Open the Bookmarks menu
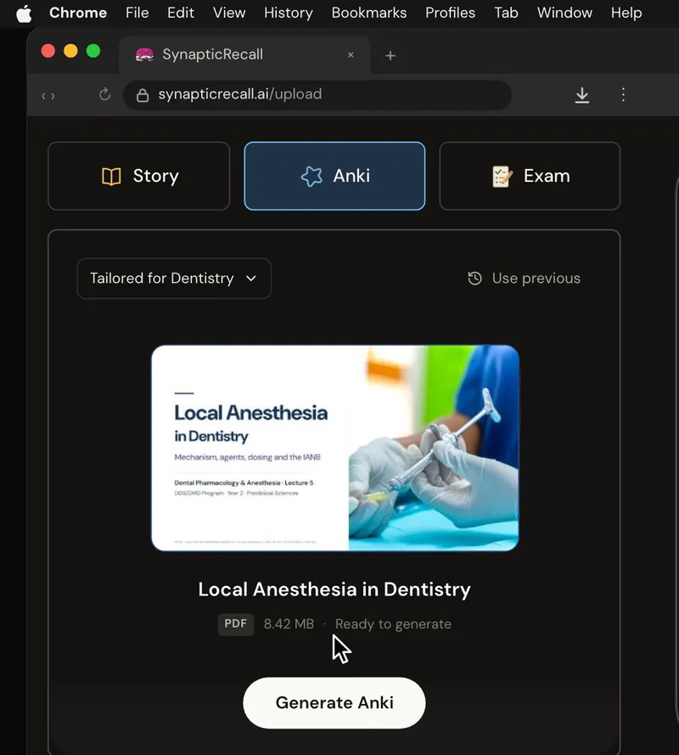Image resolution: width=679 pixels, height=755 pixels. 369,13
